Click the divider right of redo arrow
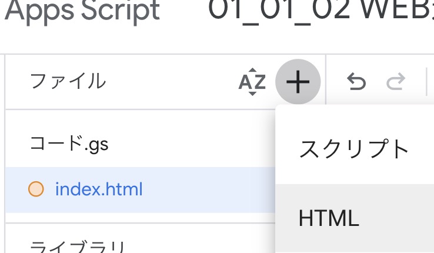434x253 pixels. coord(425,82)
